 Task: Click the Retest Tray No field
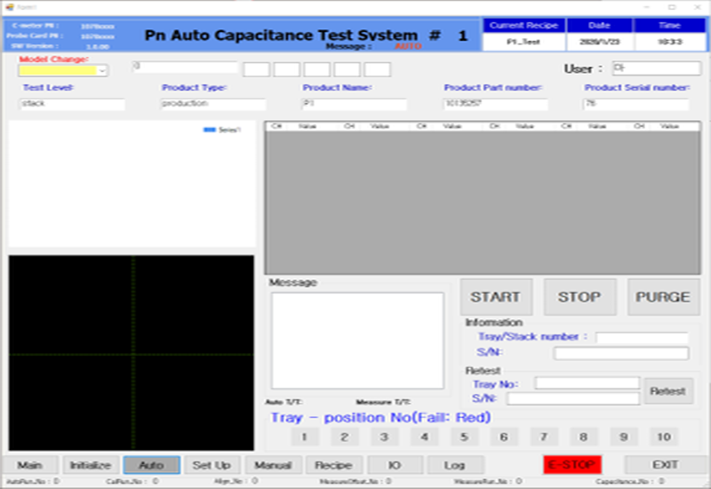587,383
